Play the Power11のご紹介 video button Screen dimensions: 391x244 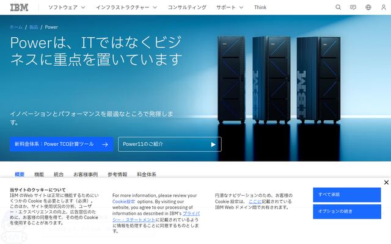(170, 144)
